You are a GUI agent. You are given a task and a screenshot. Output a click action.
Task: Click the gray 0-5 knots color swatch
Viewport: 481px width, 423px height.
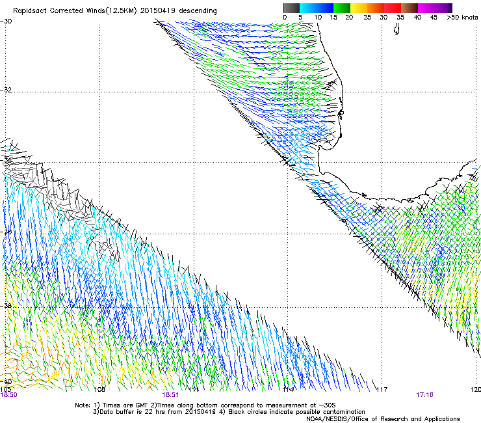(x=291, y=8)
